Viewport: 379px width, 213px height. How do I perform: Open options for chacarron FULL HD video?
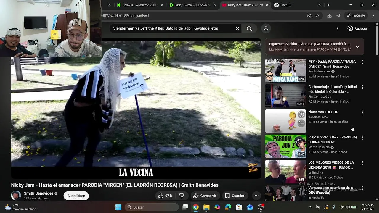click(x=362, y=112)
